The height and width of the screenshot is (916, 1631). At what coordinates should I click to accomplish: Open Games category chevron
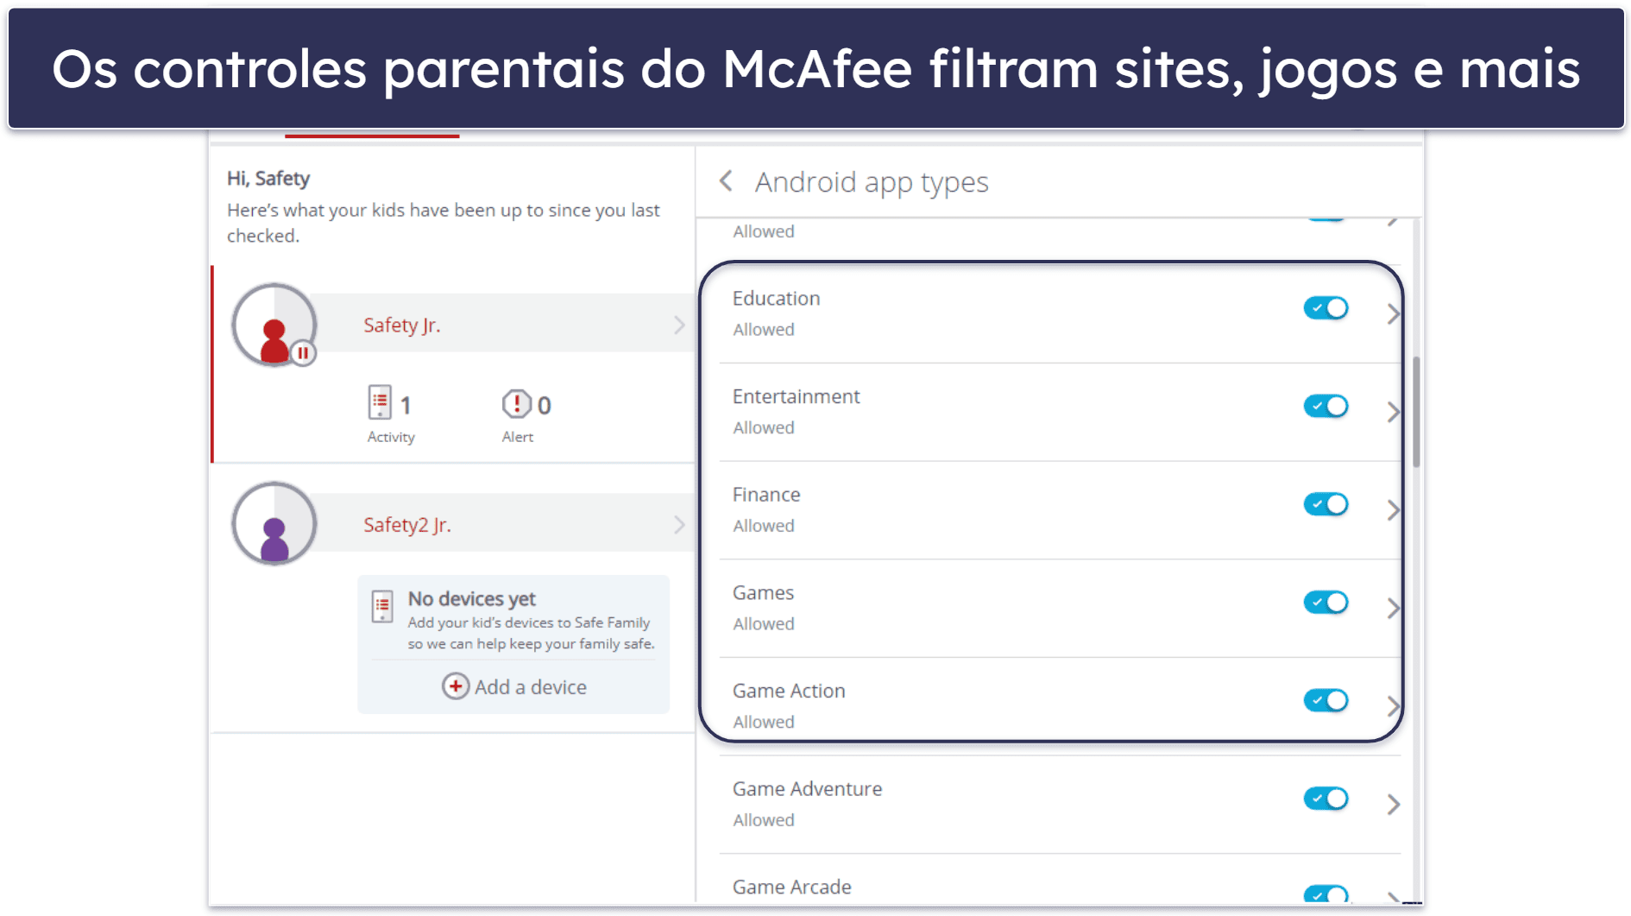(x=1393, y=608)
